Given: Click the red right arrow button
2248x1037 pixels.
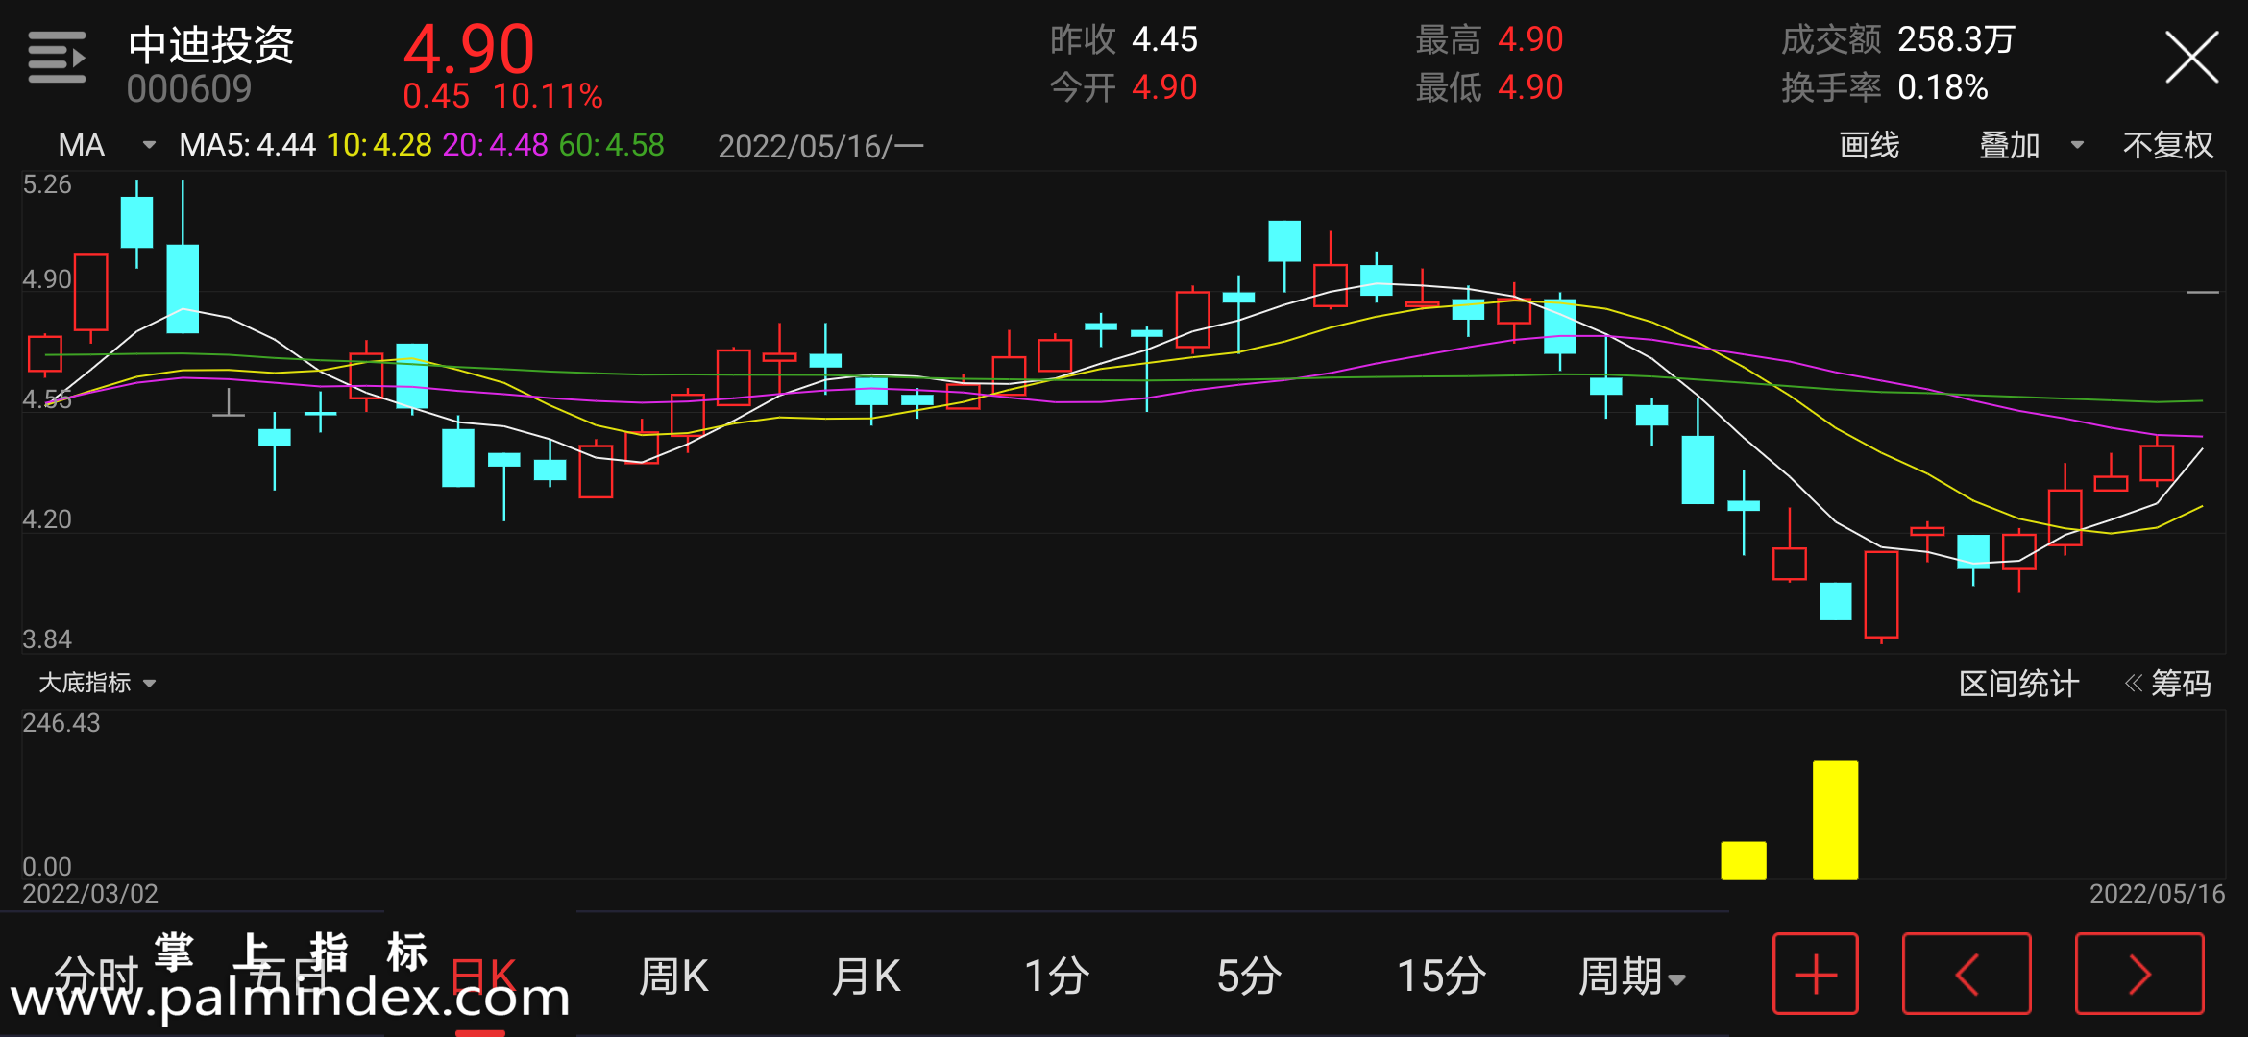Looking at the screenshot, I should (2138, 974).
